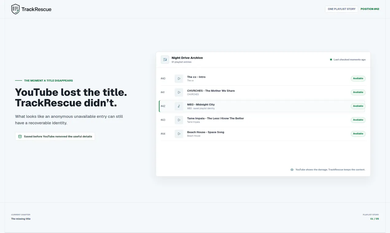Click the TrackRescue shield logo icon
The image size is (390, 233).
(15, 9)
